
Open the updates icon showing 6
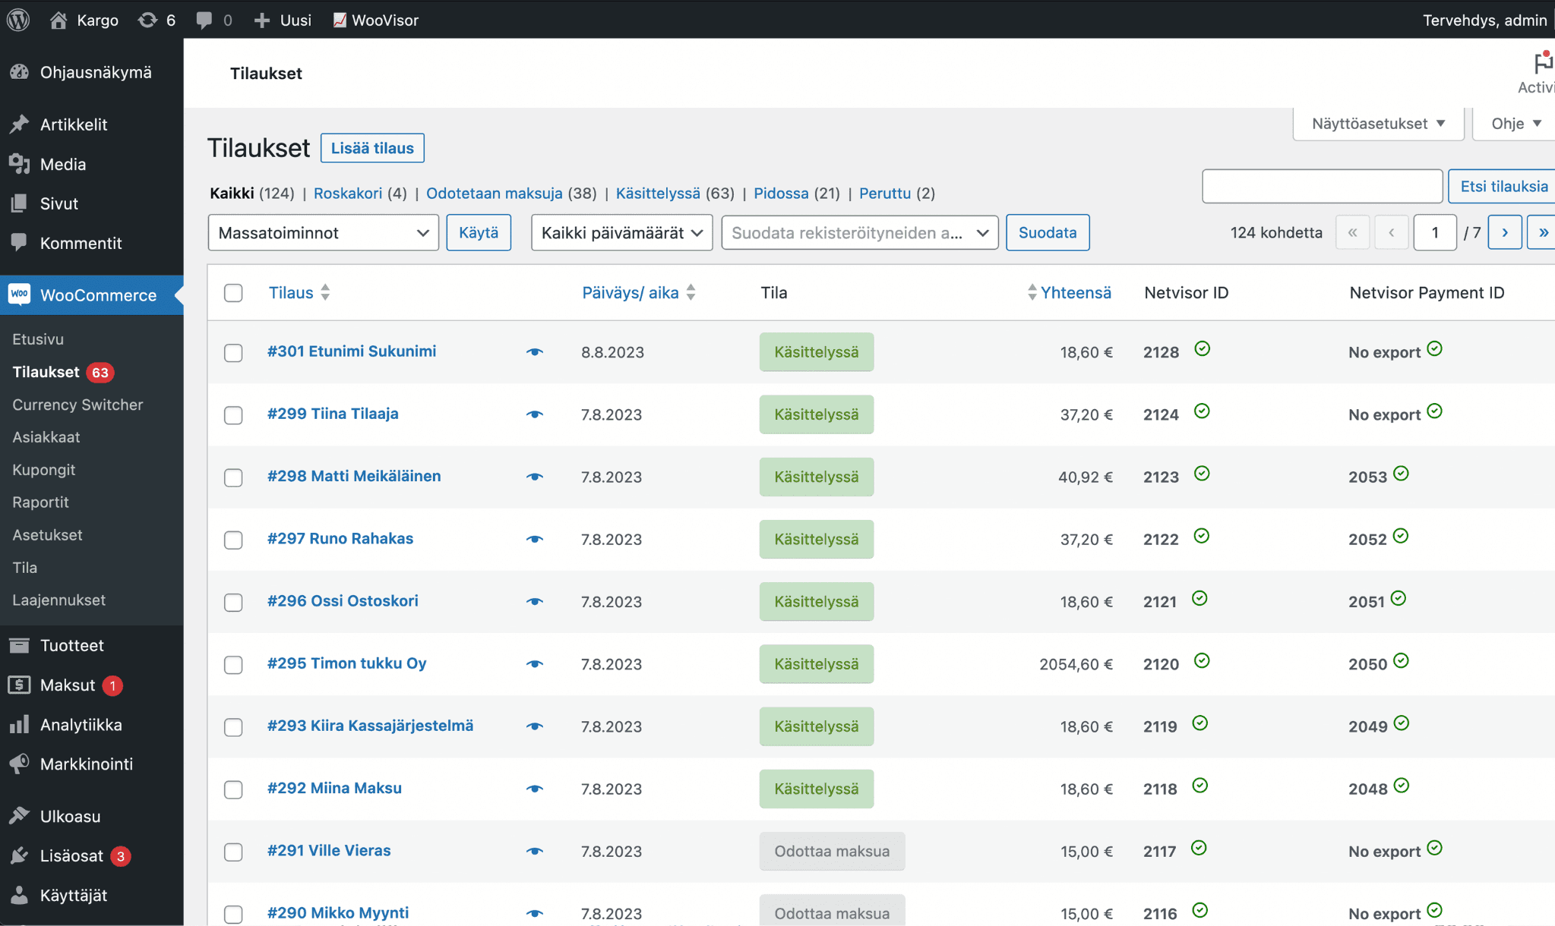click(148, 20)
